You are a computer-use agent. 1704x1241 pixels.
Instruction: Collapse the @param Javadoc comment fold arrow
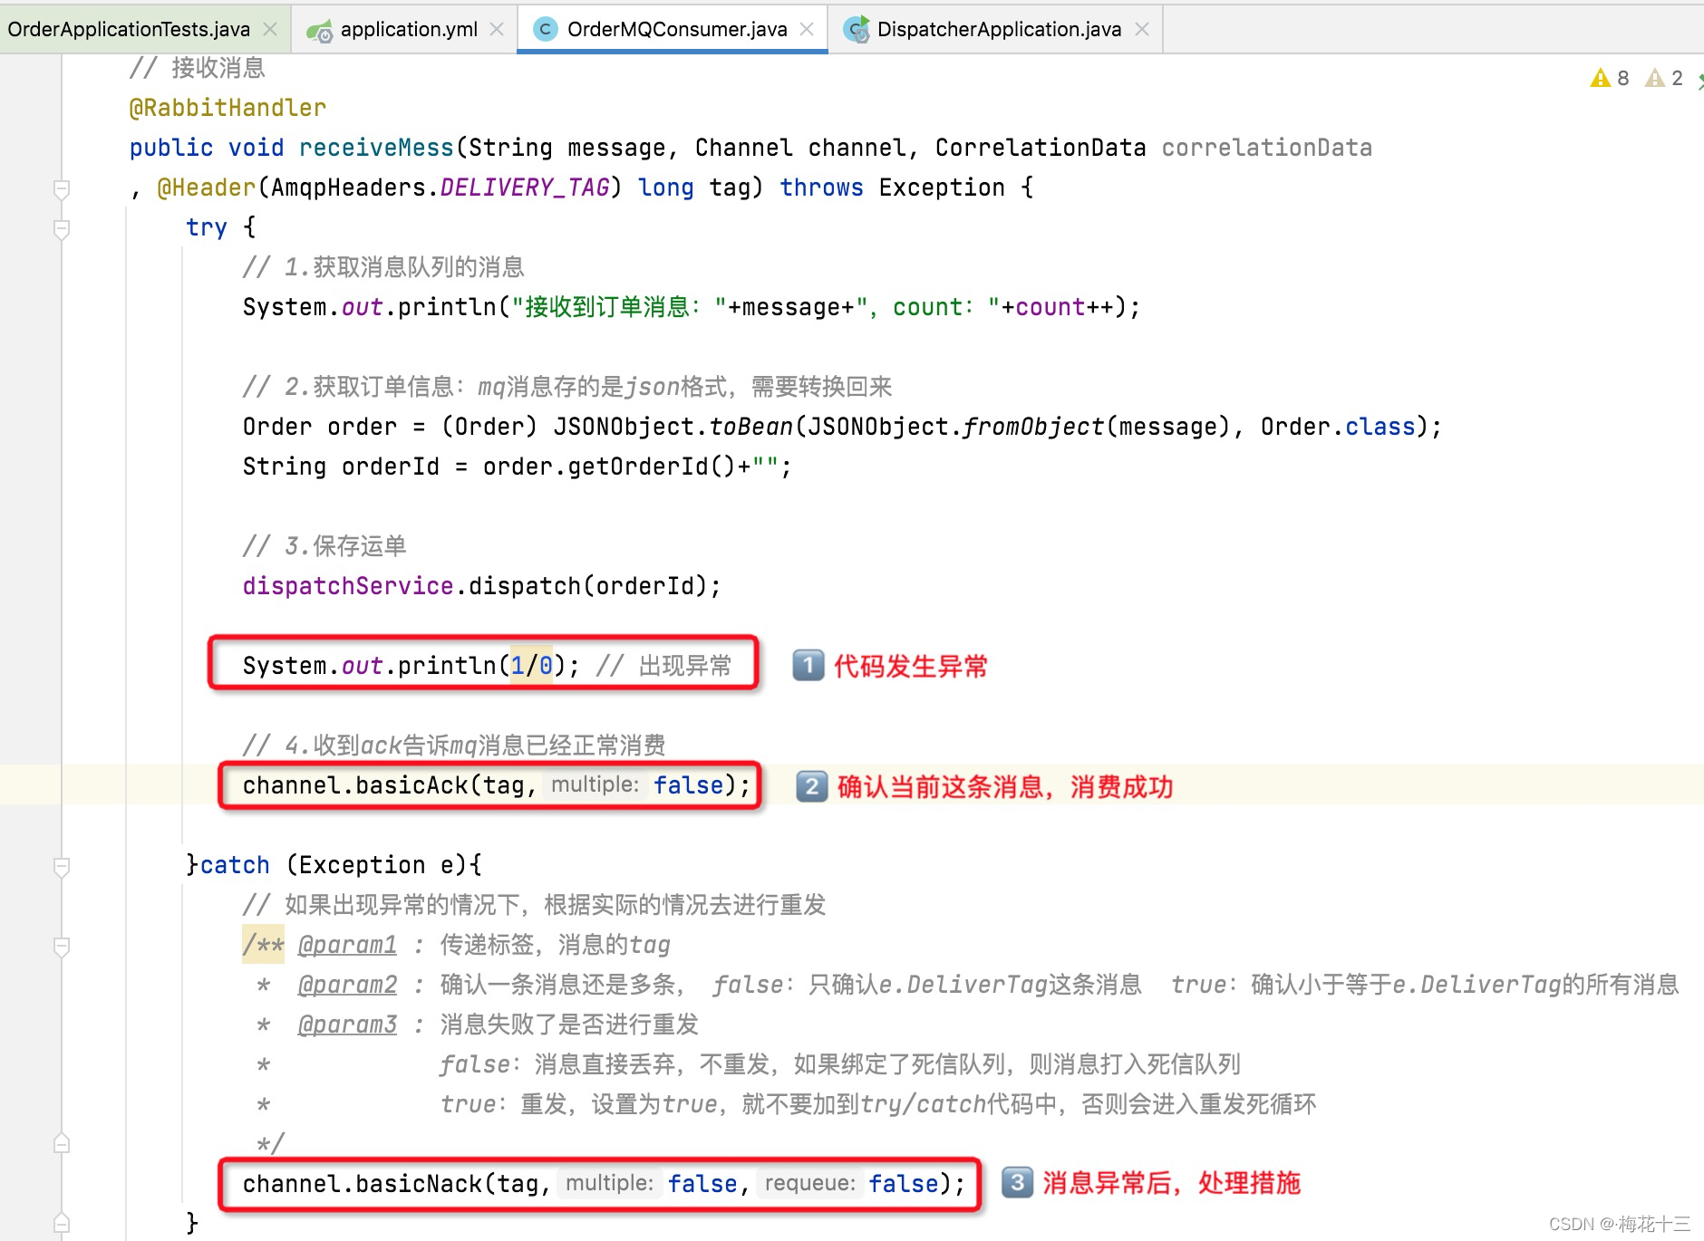click(61, 946)
